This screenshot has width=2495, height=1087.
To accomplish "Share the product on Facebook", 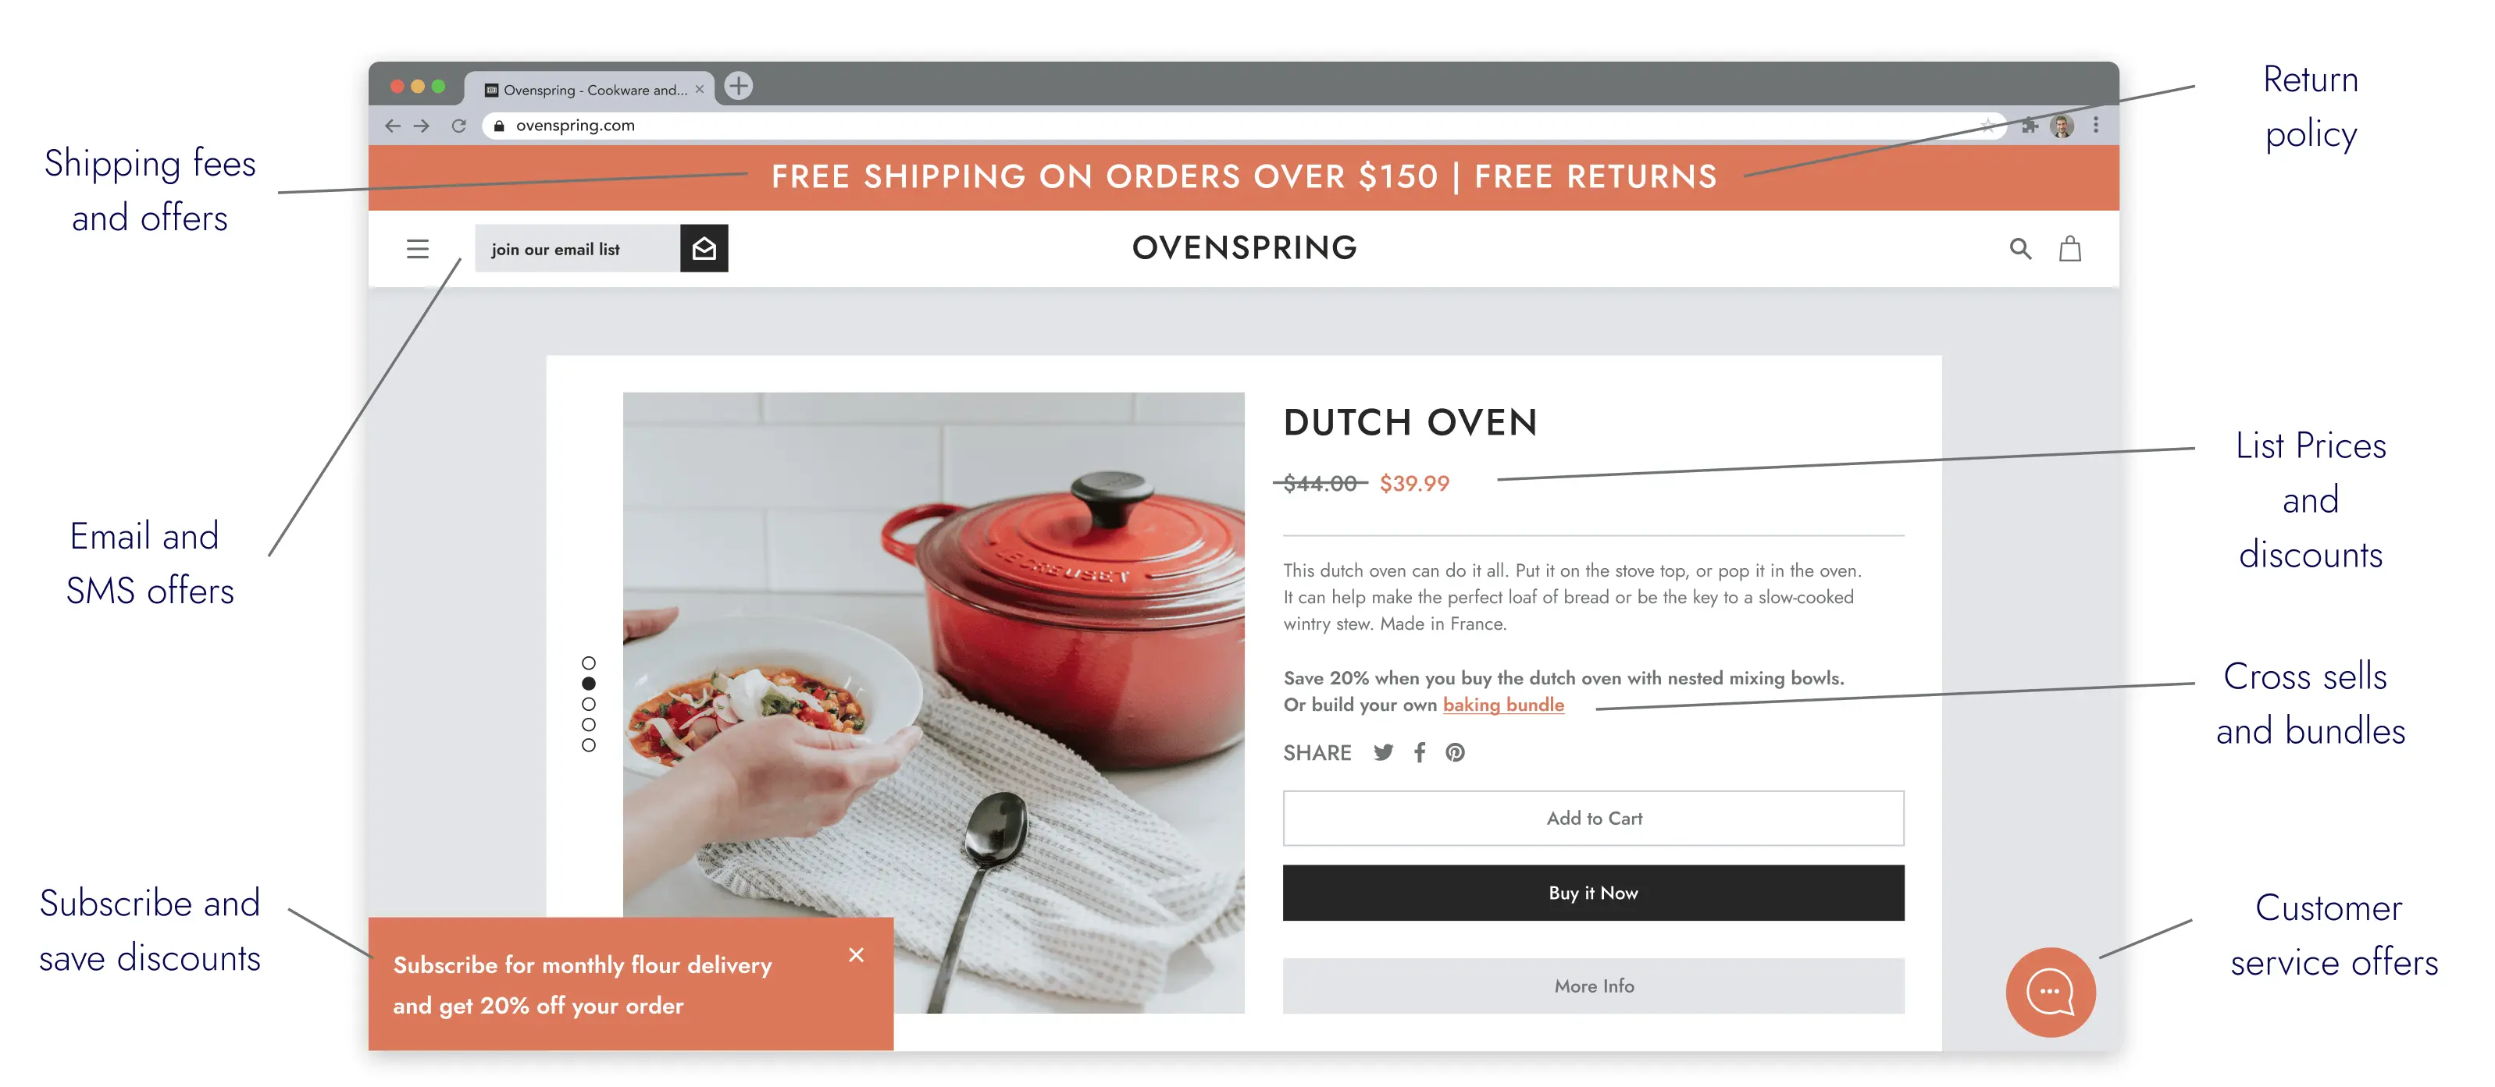I will click(1420, 752).
